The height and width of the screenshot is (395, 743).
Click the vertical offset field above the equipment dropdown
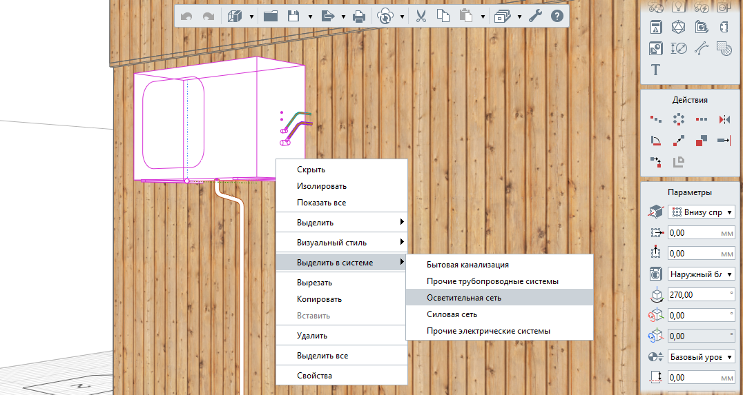(702, 254)
